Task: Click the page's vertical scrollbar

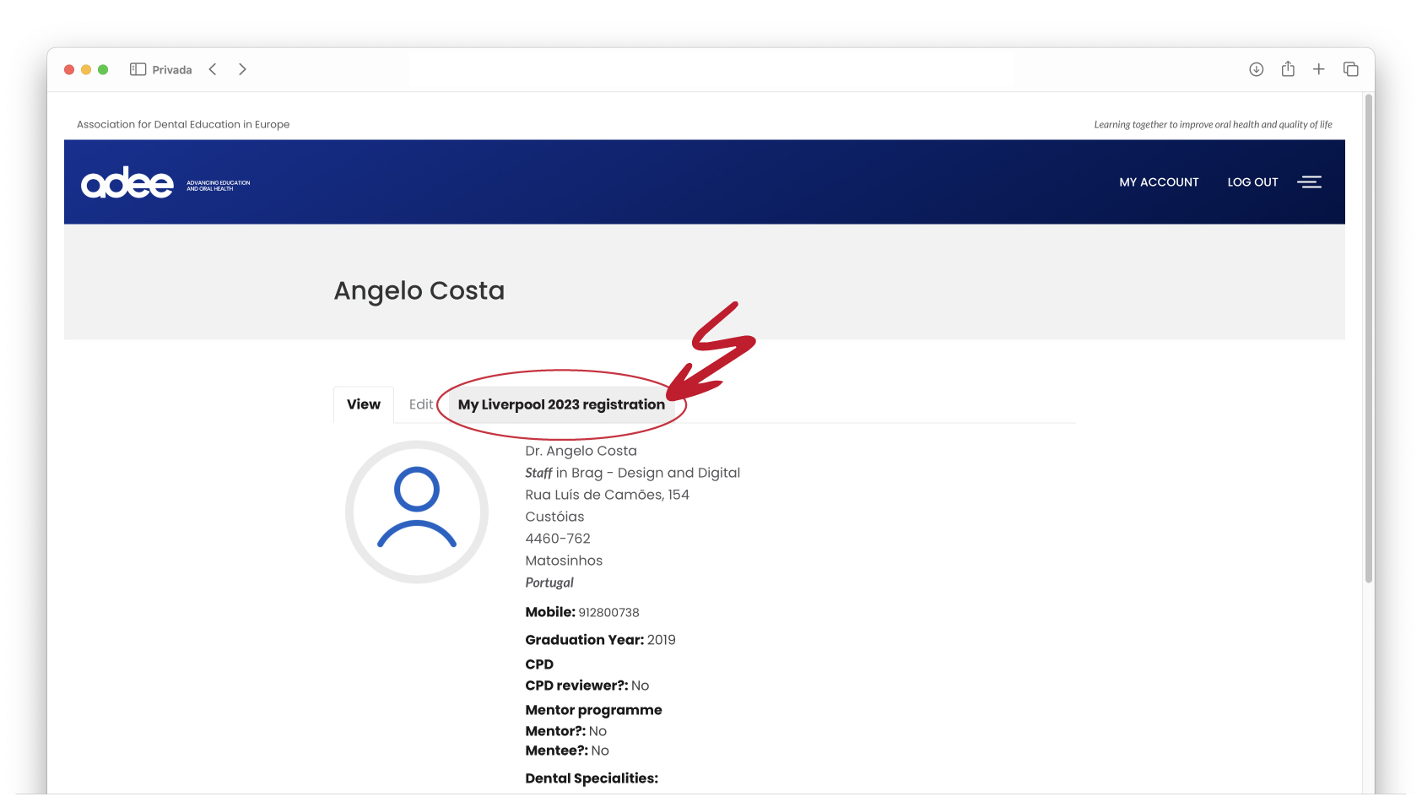Action: click(1368, 338)
